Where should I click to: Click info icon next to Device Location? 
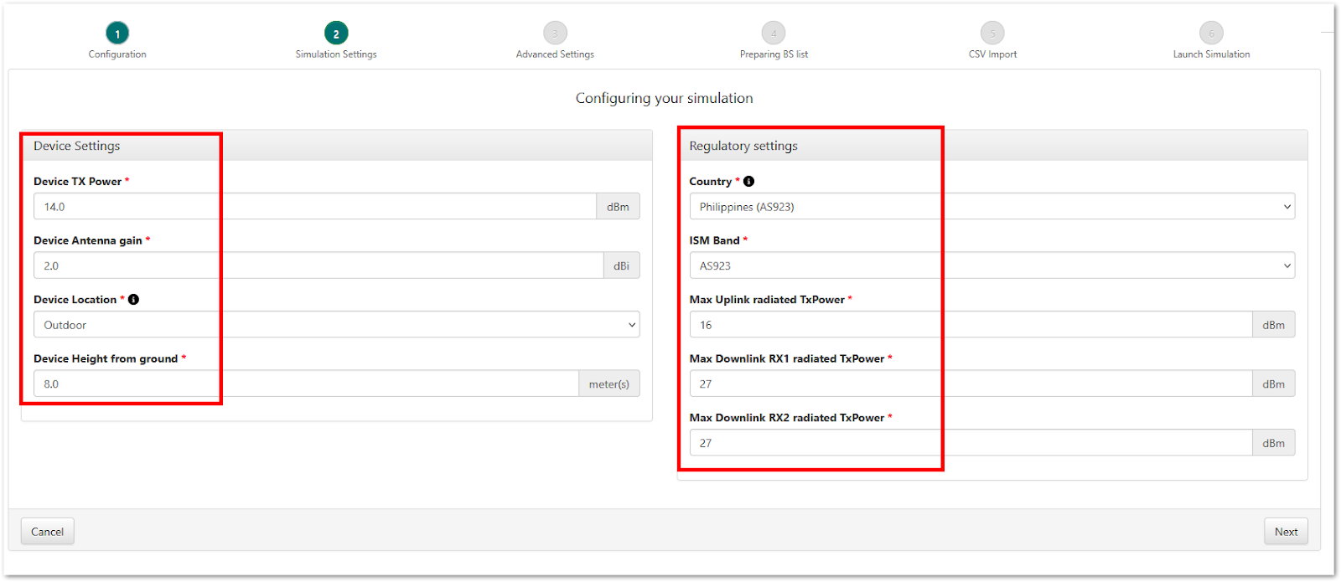133,299
